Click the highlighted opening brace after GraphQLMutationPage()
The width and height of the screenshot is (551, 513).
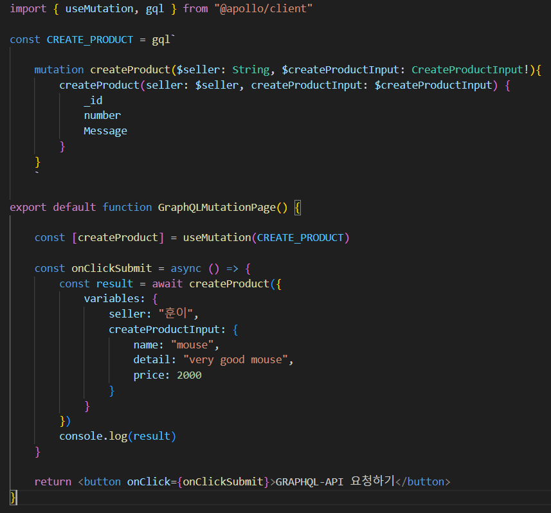coord(297,207)
